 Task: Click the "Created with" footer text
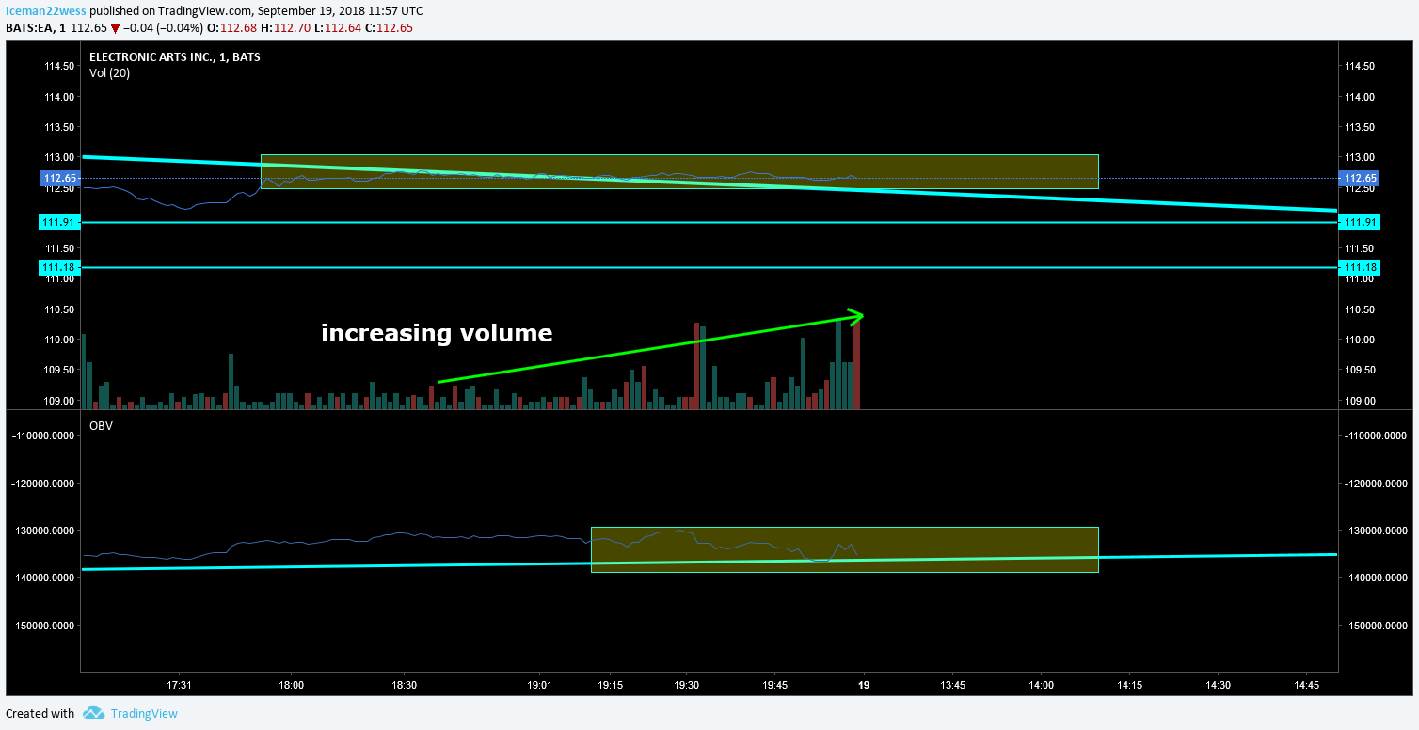(x=40, y=713)
